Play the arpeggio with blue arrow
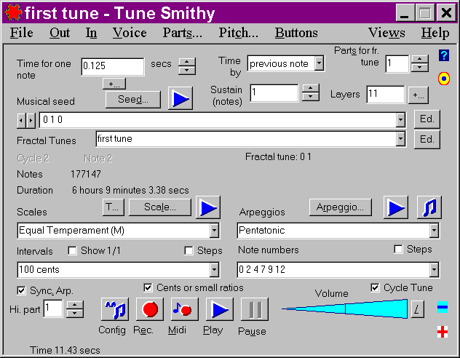This screenshot has height=358, width=460. (396, 207)
